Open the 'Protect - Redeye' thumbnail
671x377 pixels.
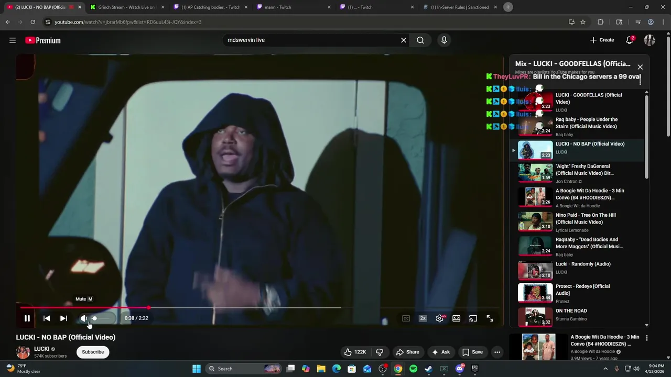pyautogui.click(x=535, y=294)
